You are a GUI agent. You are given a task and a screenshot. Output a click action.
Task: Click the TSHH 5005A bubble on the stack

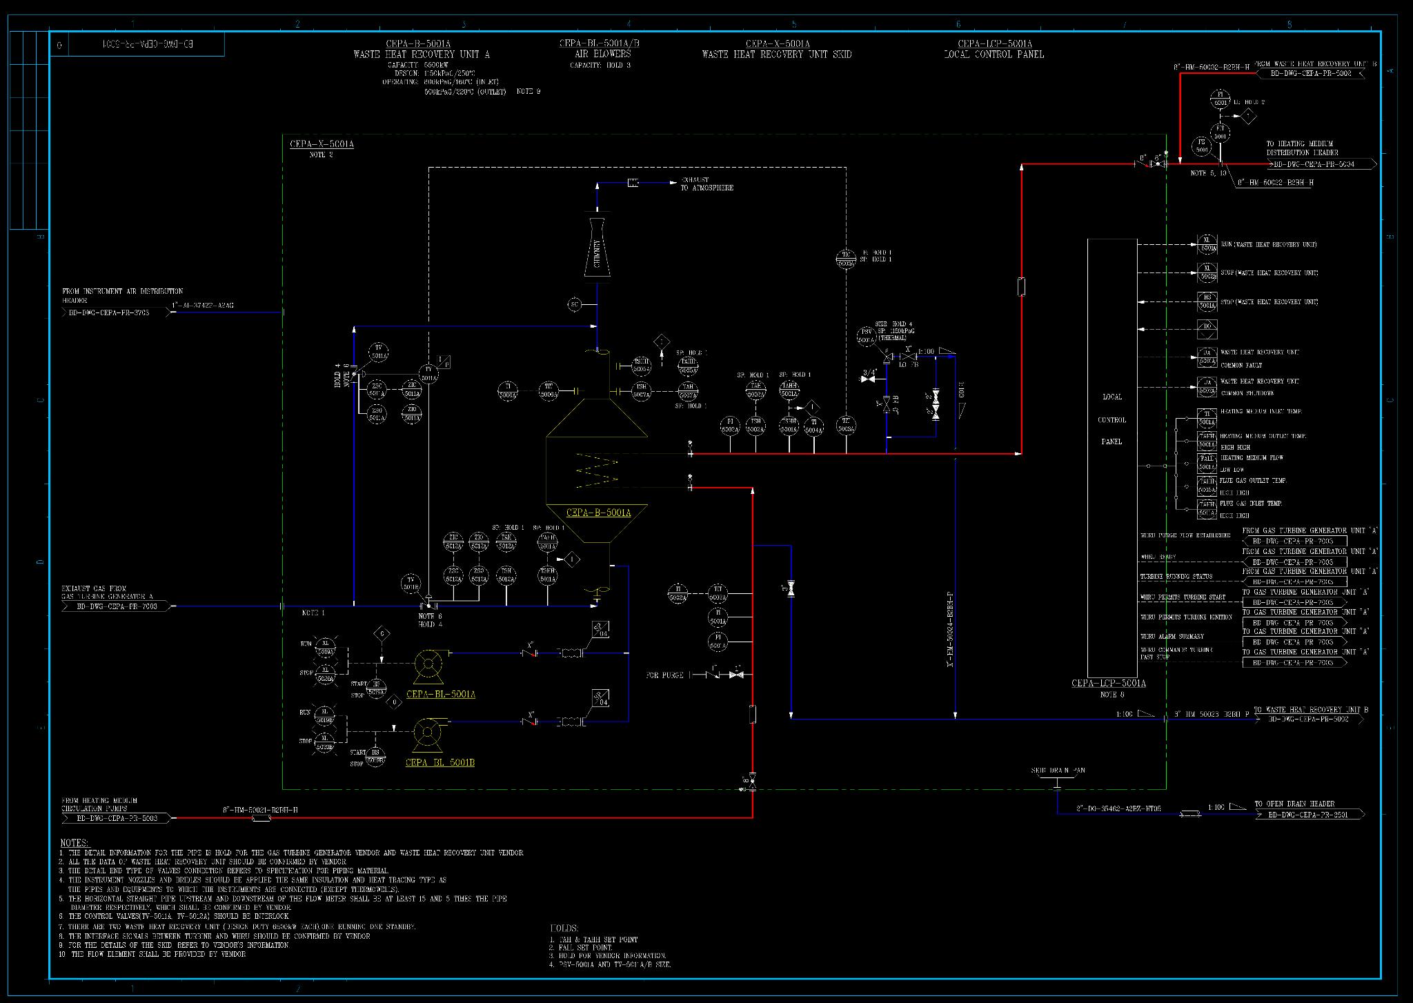tap(641, 365)
